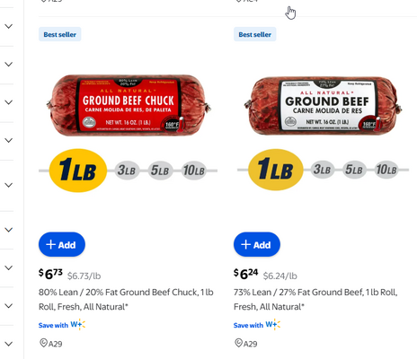Screen dimensions: 417x359
Task: Select 10LB size for Ground Beef Chuck
Action: point(194,171)
